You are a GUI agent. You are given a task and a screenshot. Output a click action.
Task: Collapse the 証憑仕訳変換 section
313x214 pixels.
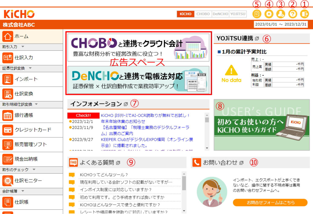(30, 68)
